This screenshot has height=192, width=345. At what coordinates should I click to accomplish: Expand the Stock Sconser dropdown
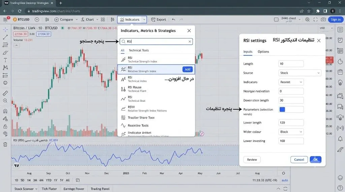pyautogui.click(x=36, y=189)
